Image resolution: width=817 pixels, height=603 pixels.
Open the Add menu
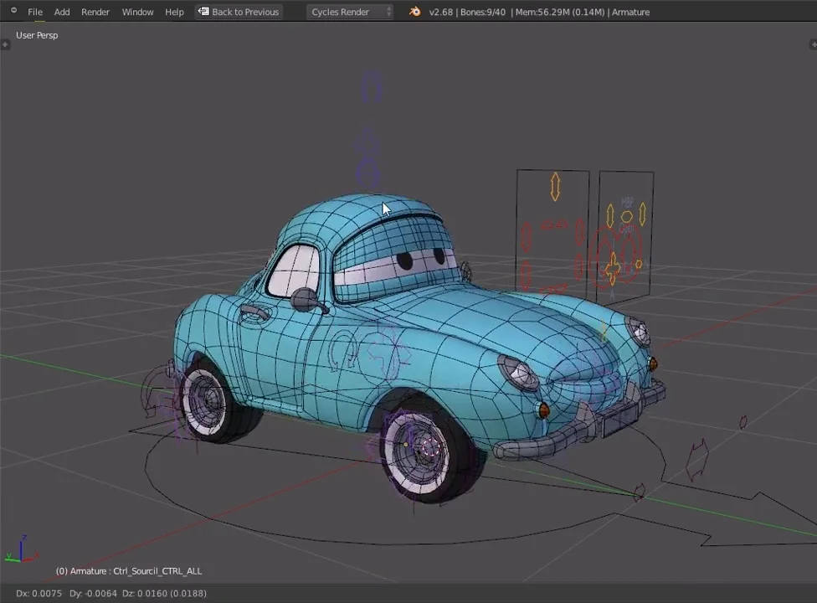click(x=61, y=12)
